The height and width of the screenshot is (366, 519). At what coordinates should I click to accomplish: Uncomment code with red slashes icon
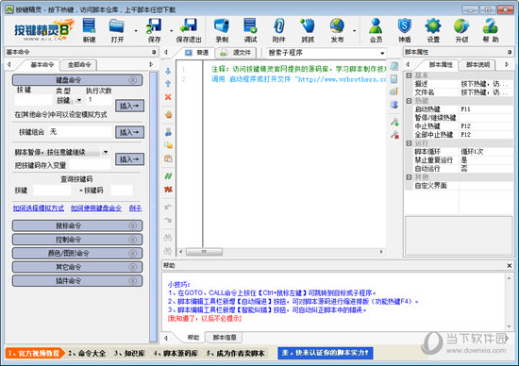(x=168, y=190)
